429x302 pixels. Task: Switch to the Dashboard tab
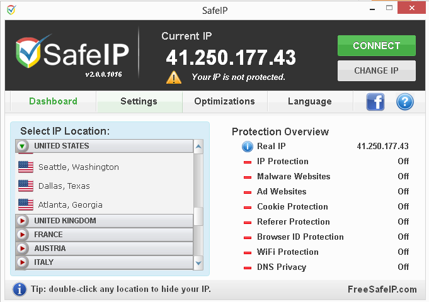(54, 101)
